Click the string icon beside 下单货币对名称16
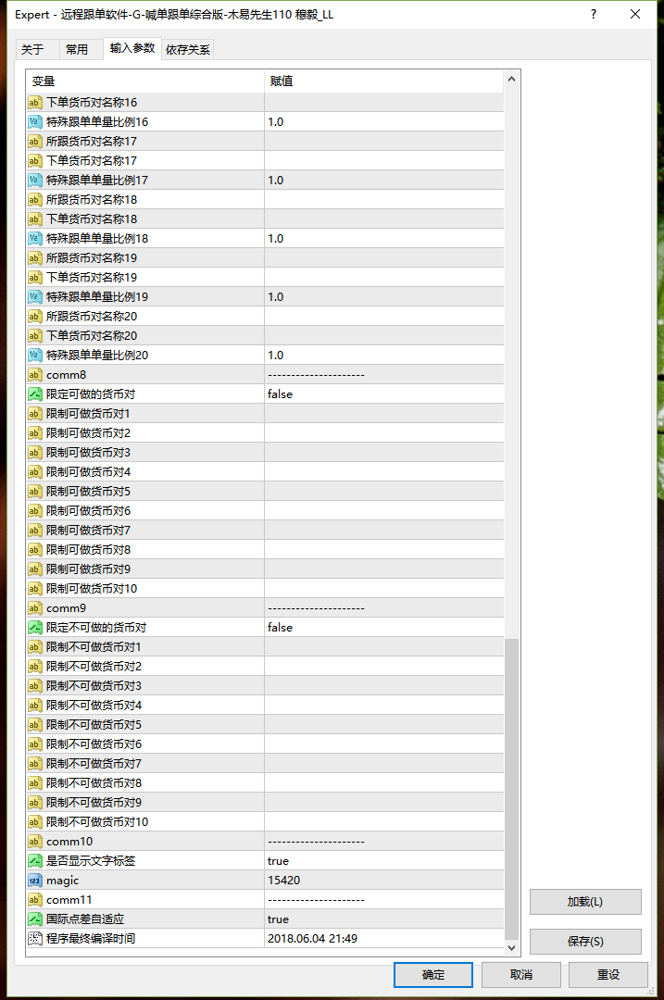This screenshot has height=1000, width=664. pyautogui.click(x=35, y=102)
